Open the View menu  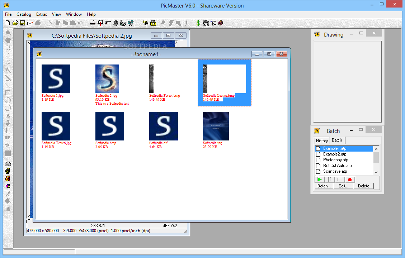tap(56, 14)
